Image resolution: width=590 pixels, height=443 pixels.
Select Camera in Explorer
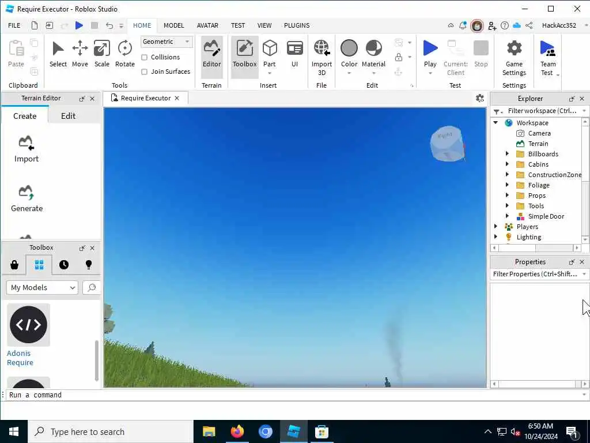539,133
